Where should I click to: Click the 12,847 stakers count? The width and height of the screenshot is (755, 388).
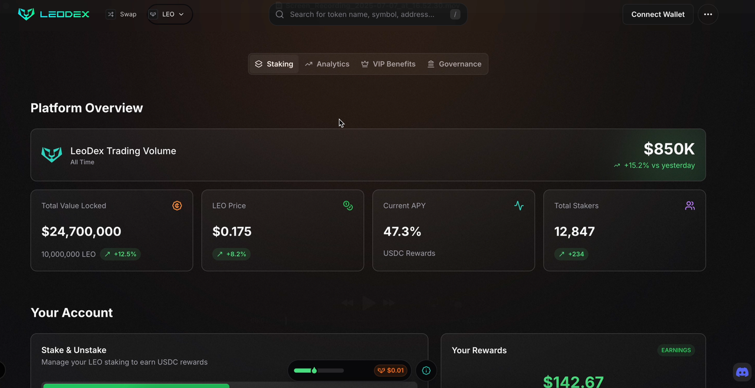(575, 231)
